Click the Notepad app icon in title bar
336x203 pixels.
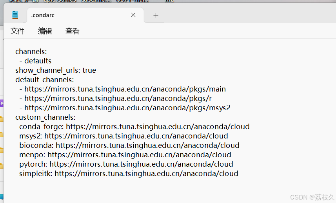[x=15, y=15]
